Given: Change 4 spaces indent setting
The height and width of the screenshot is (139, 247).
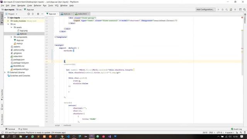Looking at the screenshot, I should pyautogui.click(x=229, y=132).
